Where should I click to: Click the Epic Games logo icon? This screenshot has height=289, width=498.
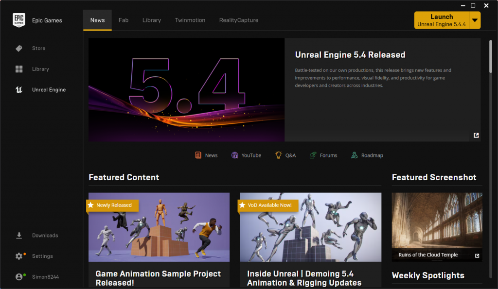[19, 20]
